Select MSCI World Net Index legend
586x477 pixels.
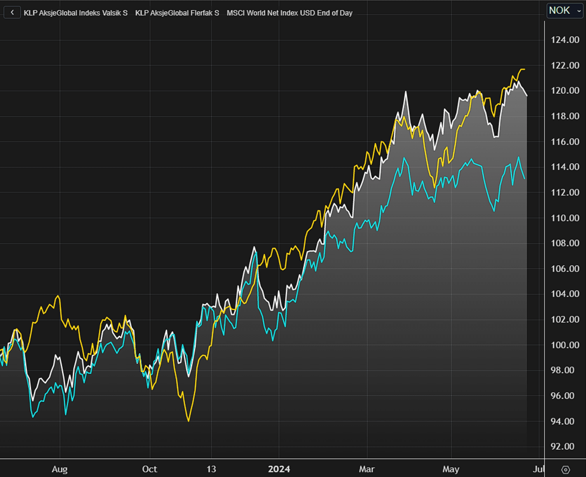pyautogui.click(x=290, y=13)
